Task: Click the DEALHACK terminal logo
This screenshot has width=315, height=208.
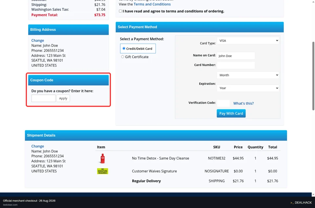Action: click(x=301, y=202)
